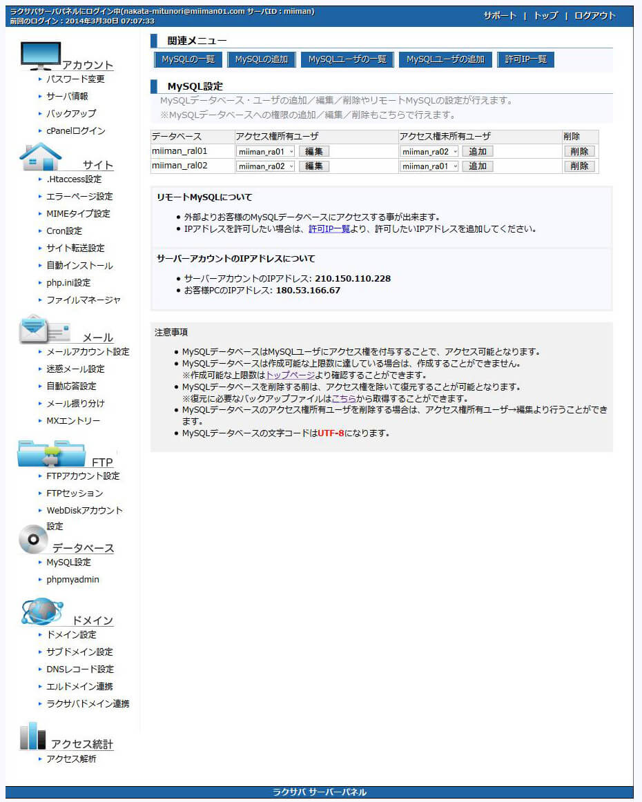Image resolution: width=642 pixels, height=802 pixels.
Task: Open FTPアカウント設定 in sidebar
Action: point(83,476)
